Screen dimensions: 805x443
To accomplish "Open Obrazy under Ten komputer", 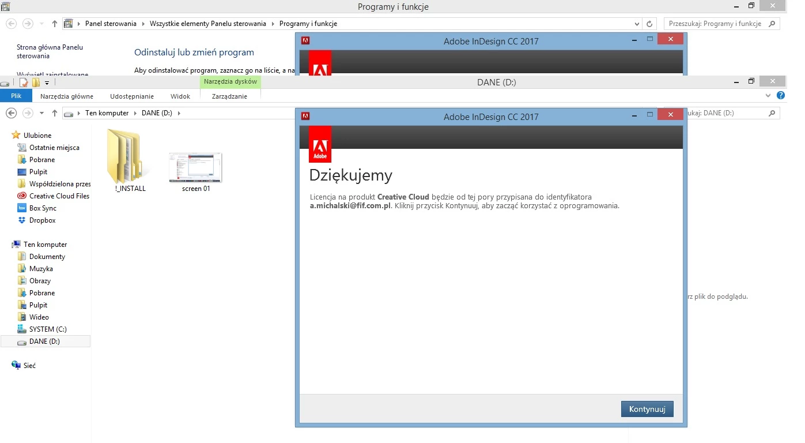I will 40,281.
